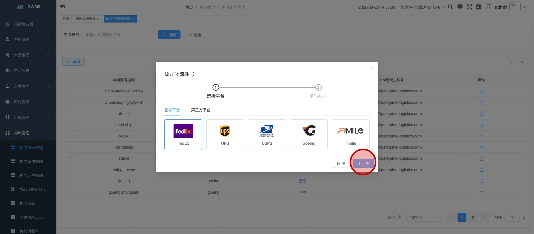Open the admin user dropdown arrow

pos(525,7)
